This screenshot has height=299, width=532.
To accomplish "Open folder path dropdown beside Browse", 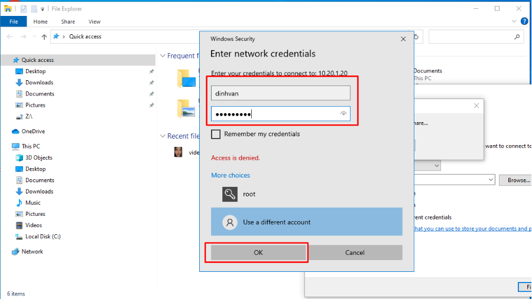I will [491, 180].
